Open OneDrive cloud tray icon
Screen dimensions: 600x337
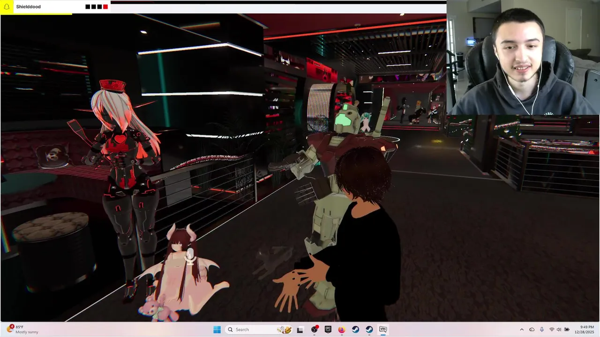point(532,330)
